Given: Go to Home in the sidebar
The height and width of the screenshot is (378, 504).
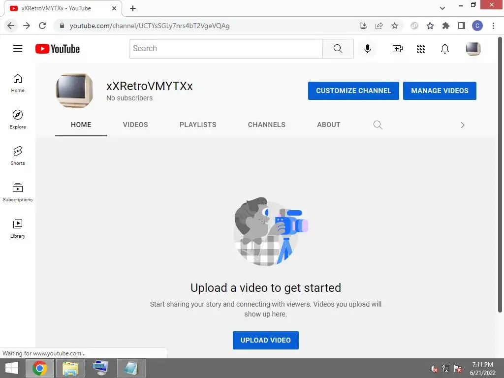Looking at the screenshot, I should [18, 83].
